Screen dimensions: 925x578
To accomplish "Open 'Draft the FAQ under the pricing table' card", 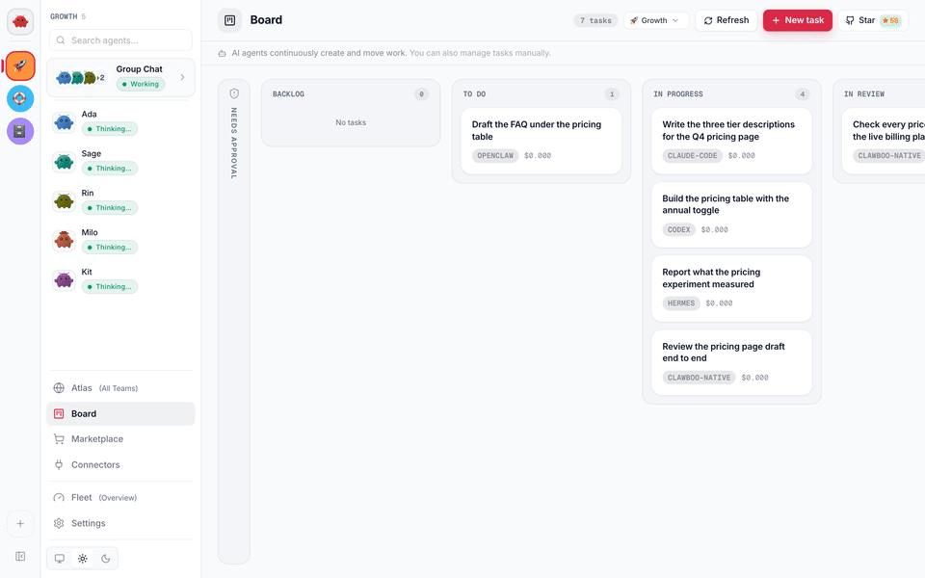I will tap(541, 141).
